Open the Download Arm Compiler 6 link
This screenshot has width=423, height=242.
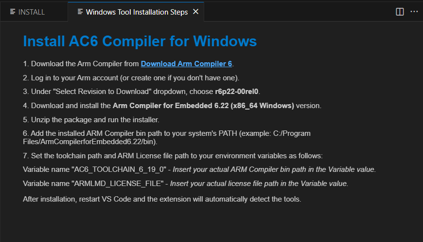coord(186,64)
